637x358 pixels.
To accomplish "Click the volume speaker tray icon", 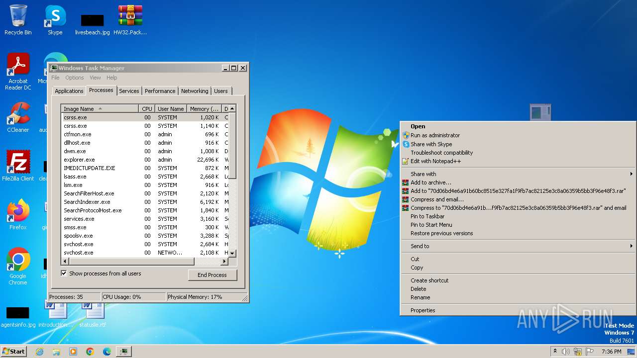I will coord(565,352).
